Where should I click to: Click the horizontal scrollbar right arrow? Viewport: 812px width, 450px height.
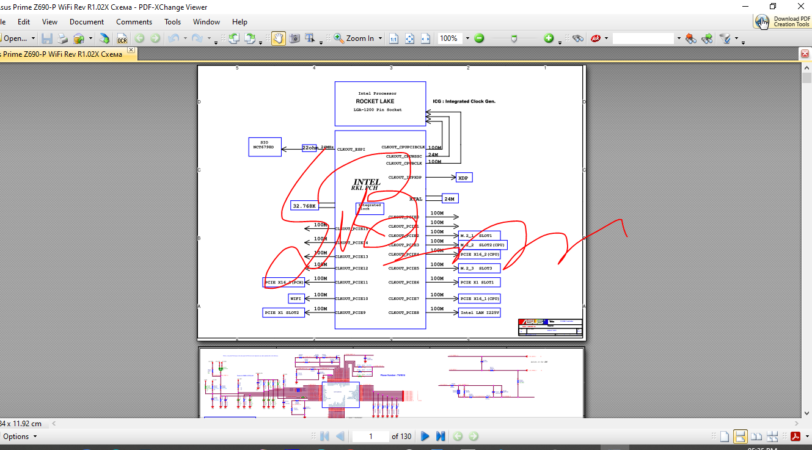(796, 423)
